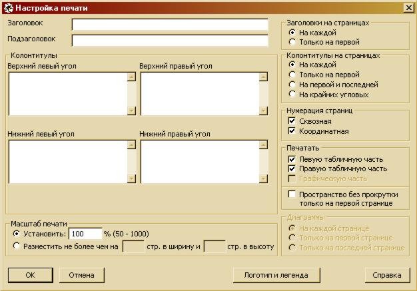The image size is (417, 291).
Task: Click scroll up arrow in Нижний правый угол
Action: point(263,145)
